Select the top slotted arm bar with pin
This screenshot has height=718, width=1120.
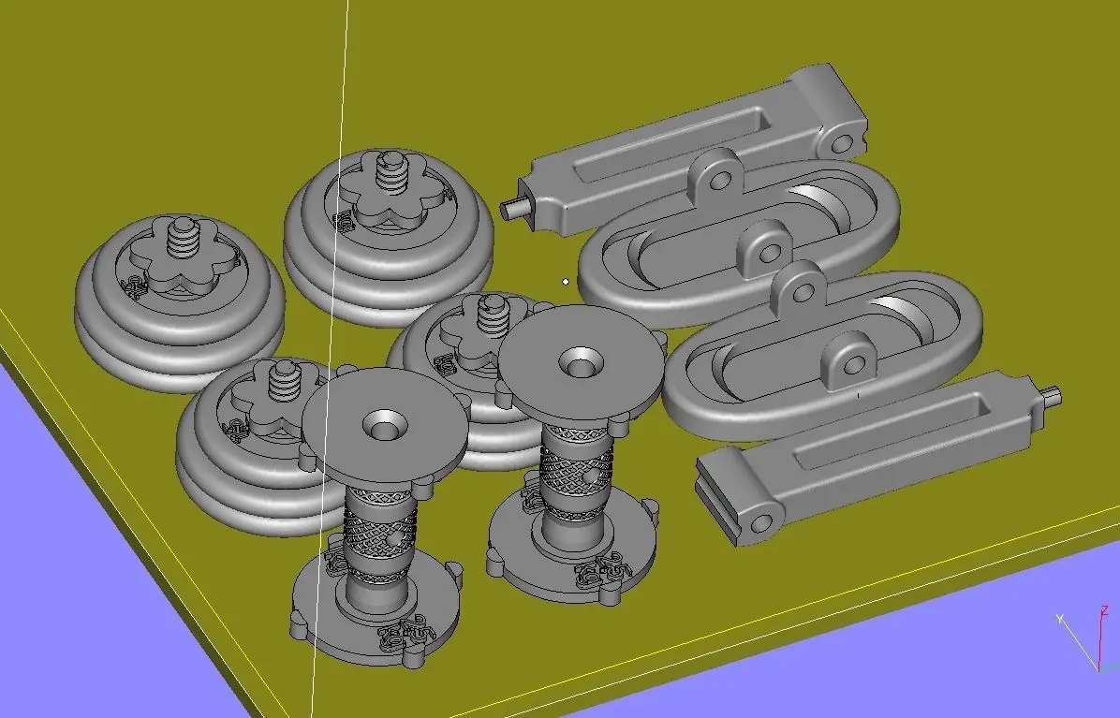[685, 149]
